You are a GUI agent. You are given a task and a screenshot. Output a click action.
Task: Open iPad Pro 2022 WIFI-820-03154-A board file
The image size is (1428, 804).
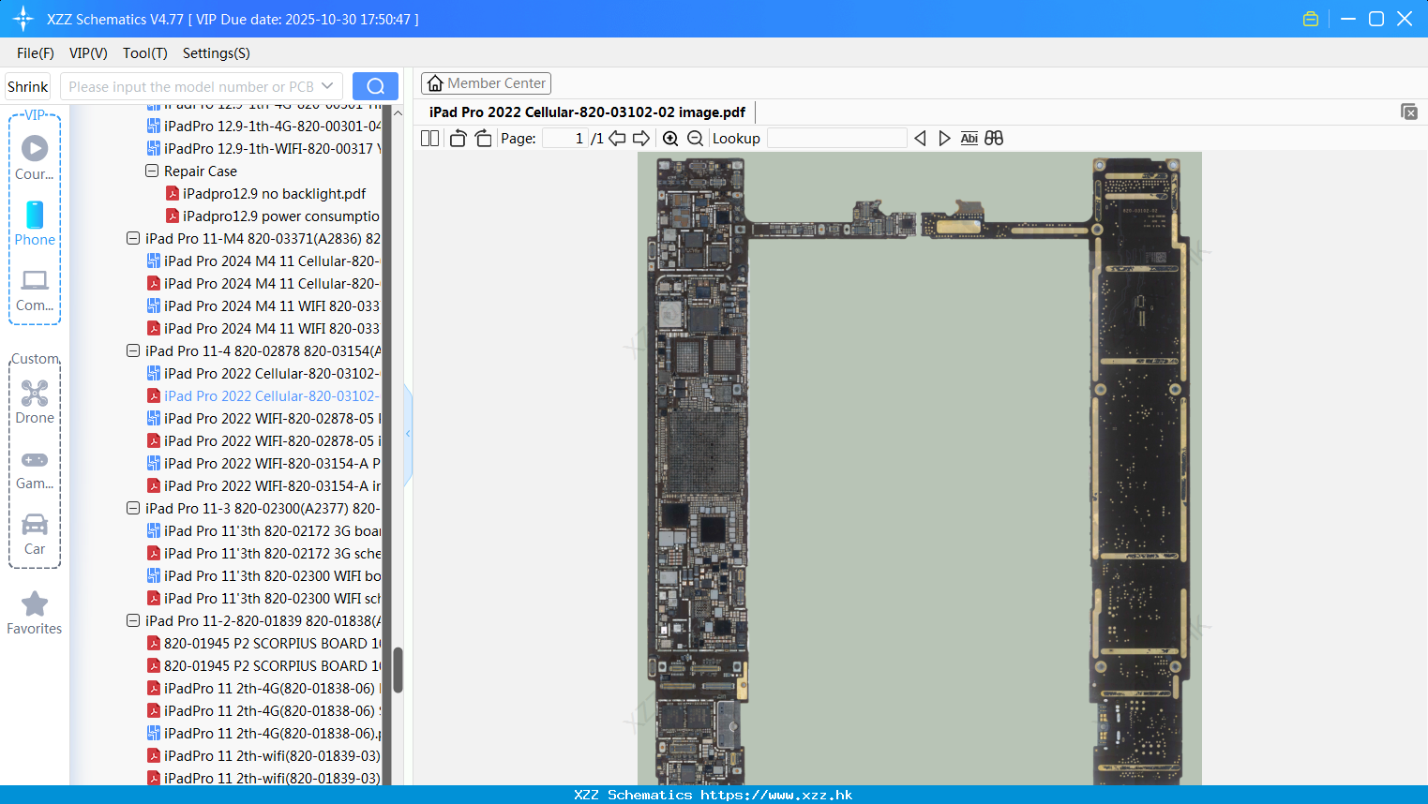pos(263,463)
